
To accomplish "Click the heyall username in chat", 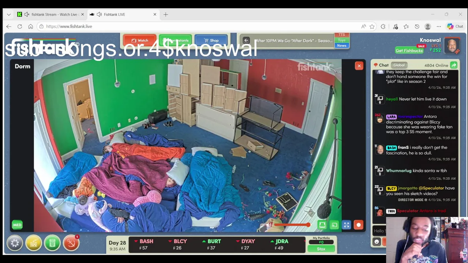I will pyautogui.click(x=392, y=99).
